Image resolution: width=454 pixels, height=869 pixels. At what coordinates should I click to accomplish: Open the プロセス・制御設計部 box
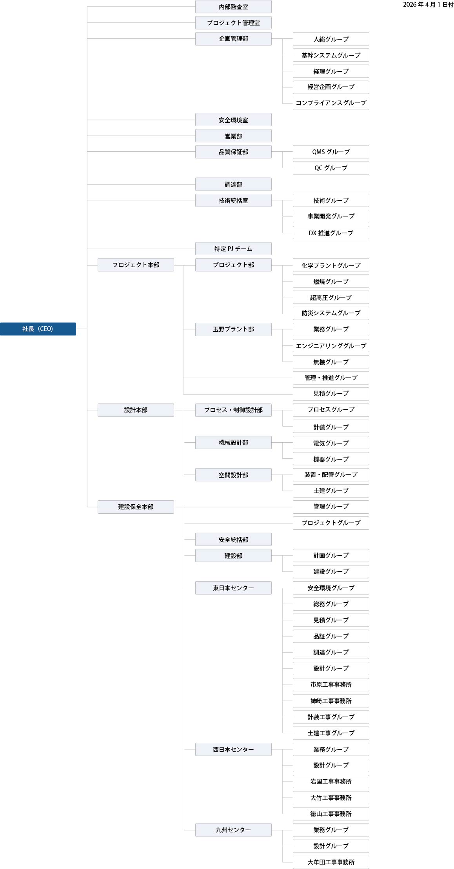pos(233,410)
